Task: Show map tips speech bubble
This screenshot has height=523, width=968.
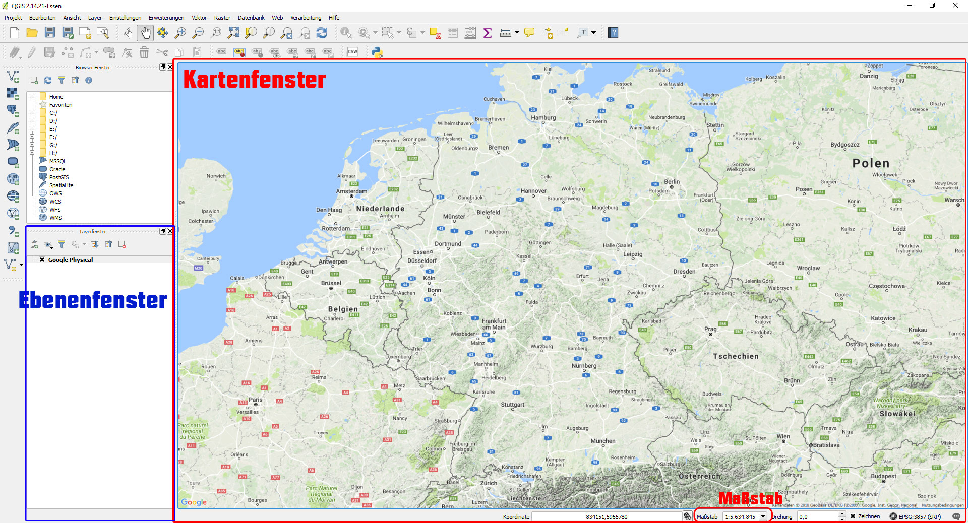Action: click(x=529, y=33)
